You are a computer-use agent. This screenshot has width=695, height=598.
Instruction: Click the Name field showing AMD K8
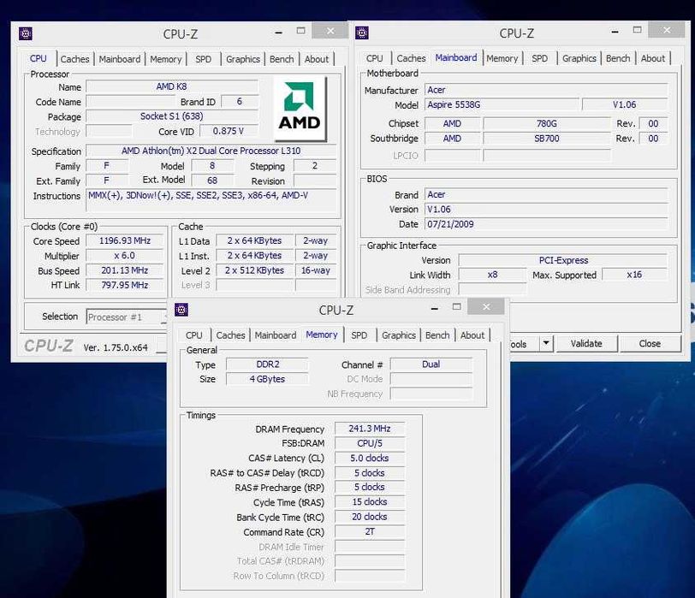(x=172, y=86)
